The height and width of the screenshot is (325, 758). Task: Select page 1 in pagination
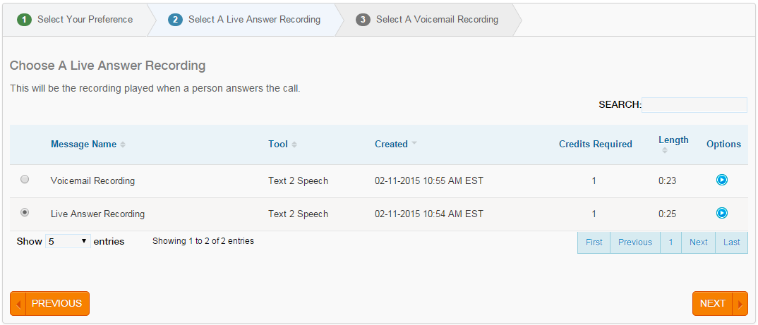pos(671,243)
